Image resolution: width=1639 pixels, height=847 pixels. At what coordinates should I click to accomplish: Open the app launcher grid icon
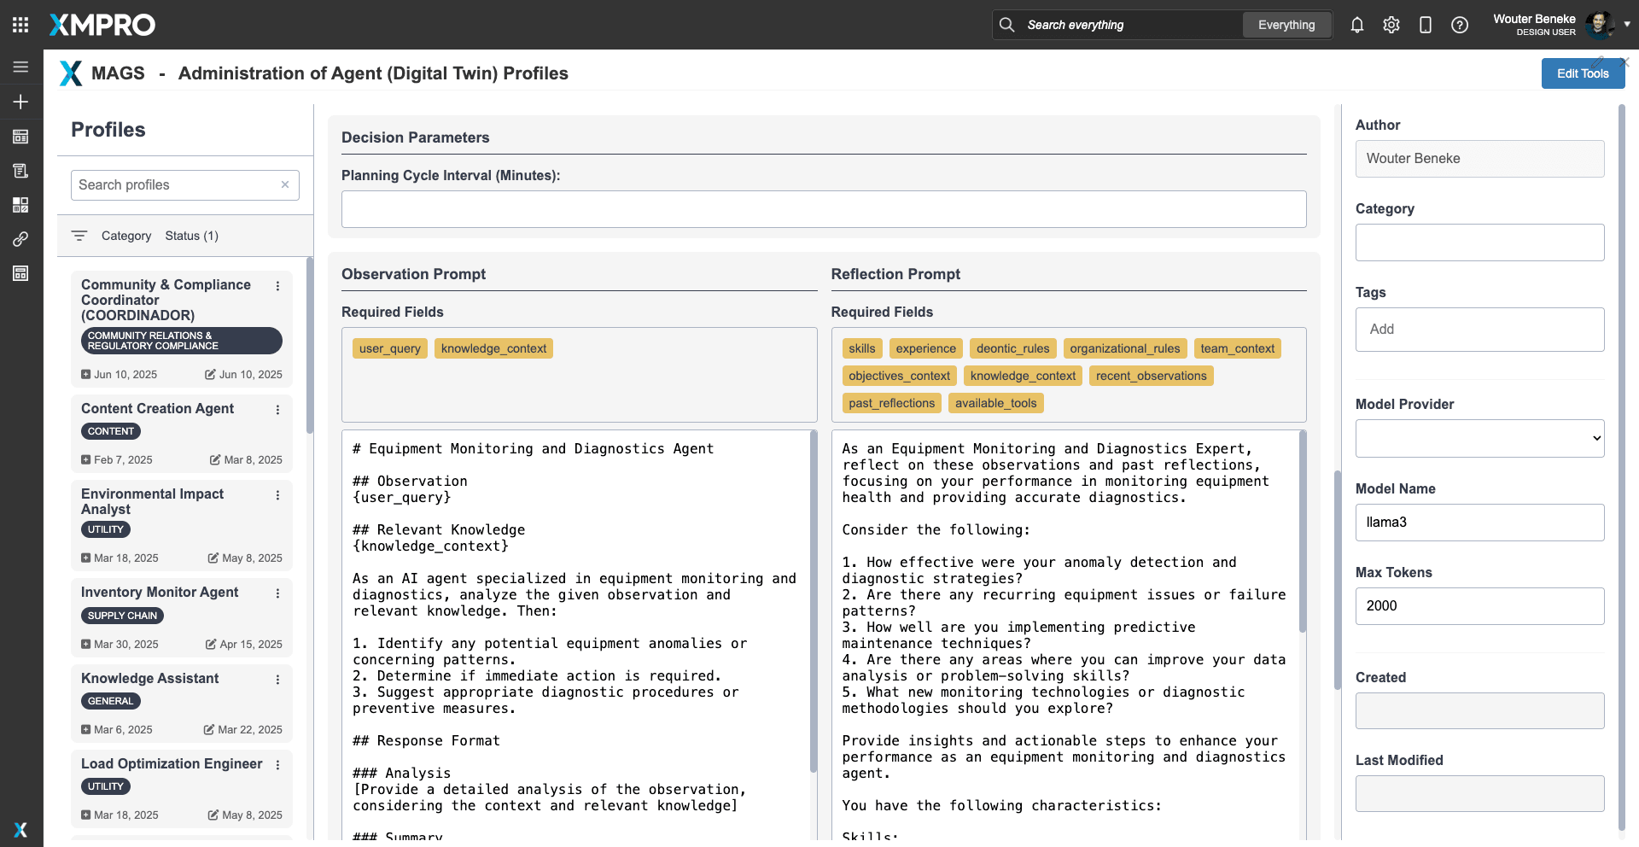20,25
